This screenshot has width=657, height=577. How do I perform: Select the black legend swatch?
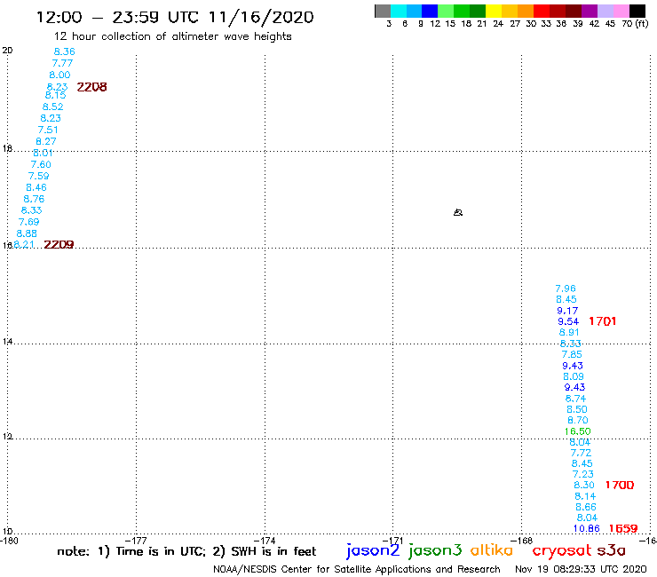[x=637, y=11]
